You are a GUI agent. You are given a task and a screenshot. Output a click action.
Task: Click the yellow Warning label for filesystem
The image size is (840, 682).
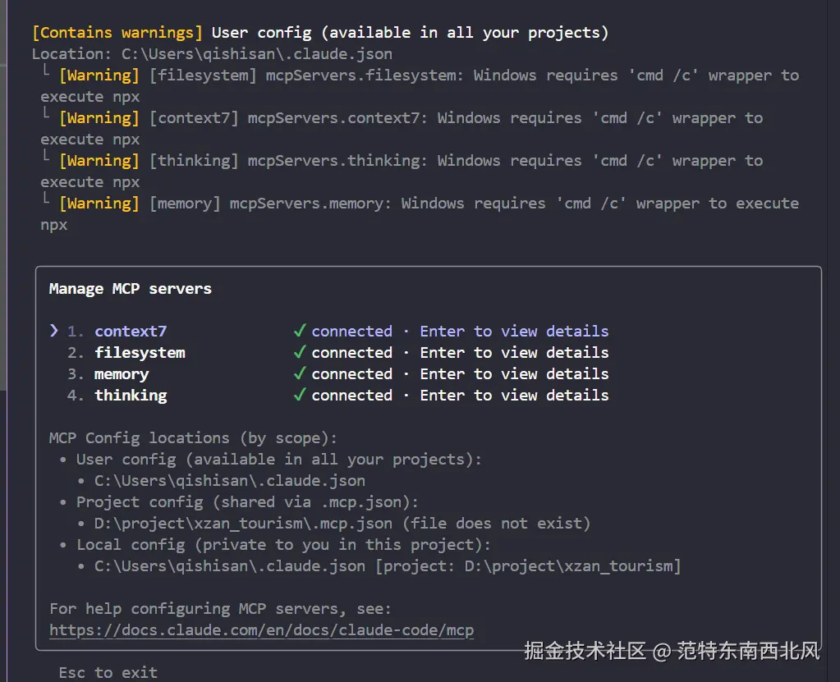click(x=99, y=75)
